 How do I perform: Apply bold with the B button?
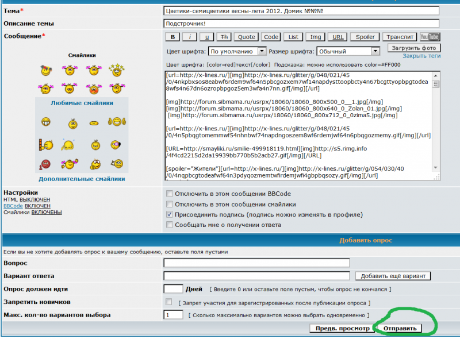click(173, 37)
